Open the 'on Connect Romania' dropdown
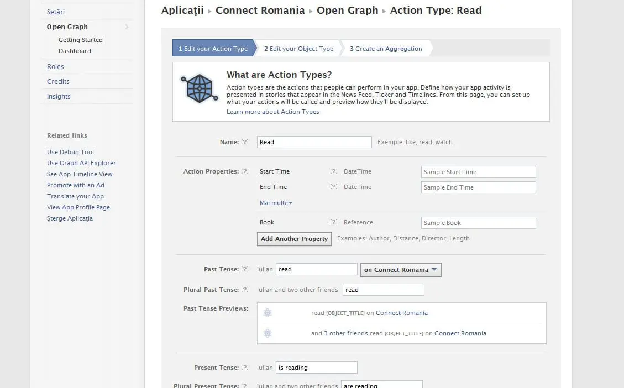The width and height of the screenshot is (624, 388). click(401, 270)
